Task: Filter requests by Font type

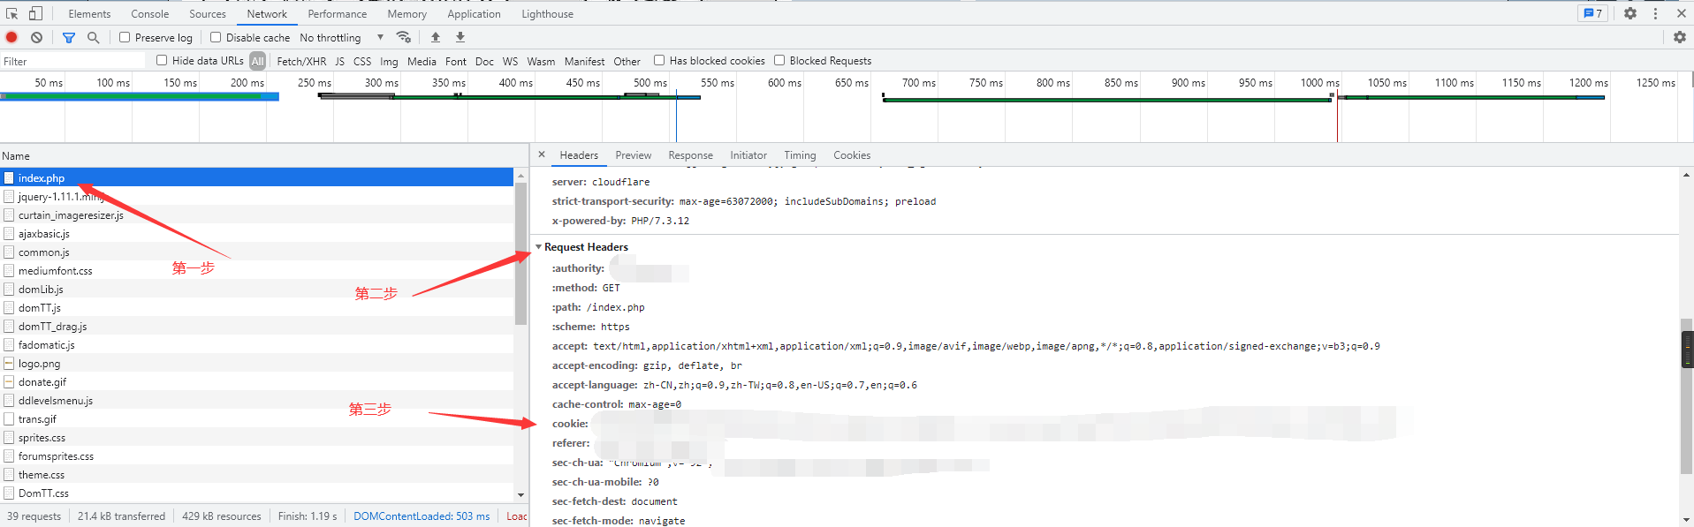Action: coord(456,61)
